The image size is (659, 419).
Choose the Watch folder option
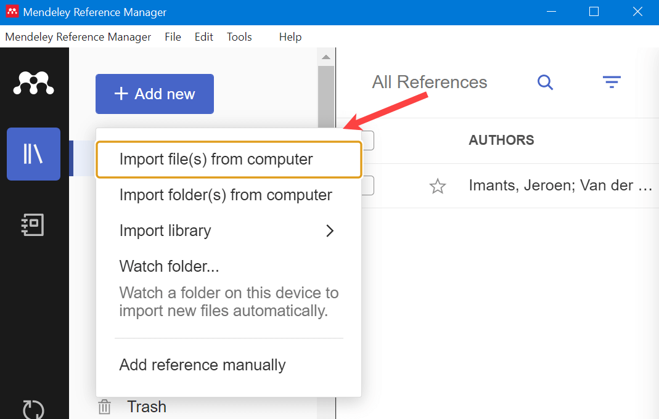[169, 266]
